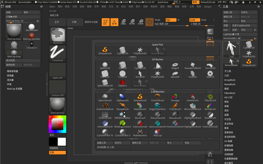This screenshot has height=164, width=263.
Task: Expand the 多边形组 section
Action: tap(229, 124)
